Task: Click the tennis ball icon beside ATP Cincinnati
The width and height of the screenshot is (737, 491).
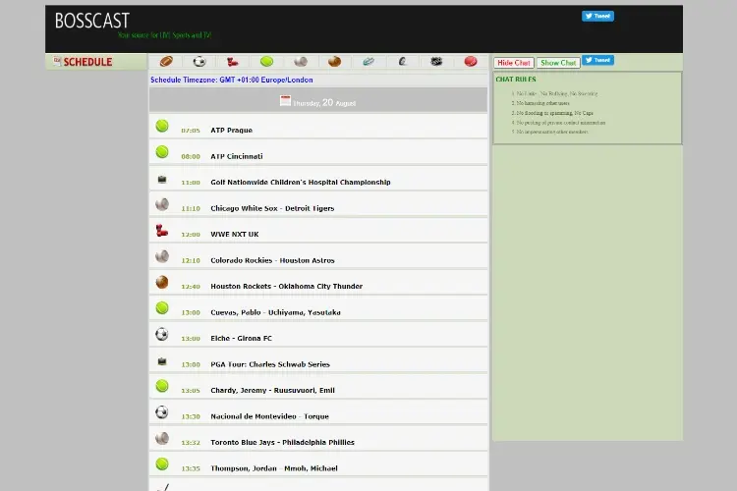Action: pyautogui.click(x=162, y=152)
